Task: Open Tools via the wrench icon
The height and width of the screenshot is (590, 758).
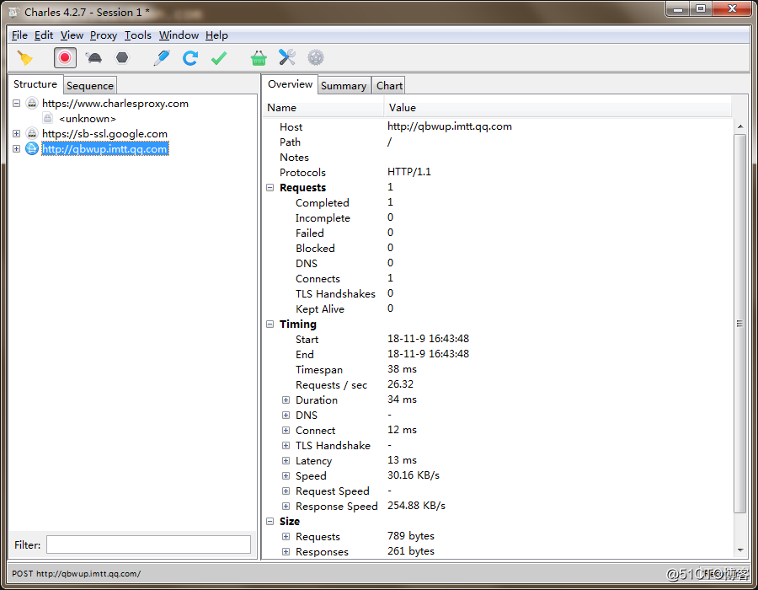Action: point(287,57)
